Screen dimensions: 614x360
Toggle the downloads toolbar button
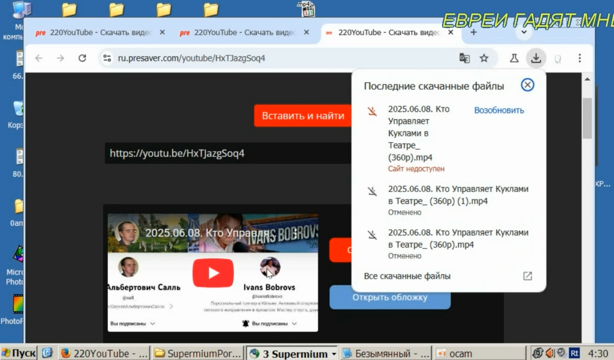click(x=536, y=58)
